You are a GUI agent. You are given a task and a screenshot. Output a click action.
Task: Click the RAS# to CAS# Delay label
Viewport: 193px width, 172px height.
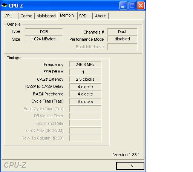(x=44, y=86)
